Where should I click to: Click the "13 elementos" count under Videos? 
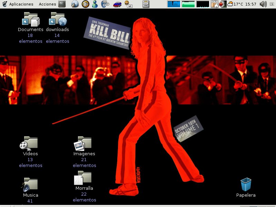tap(31, 162)
